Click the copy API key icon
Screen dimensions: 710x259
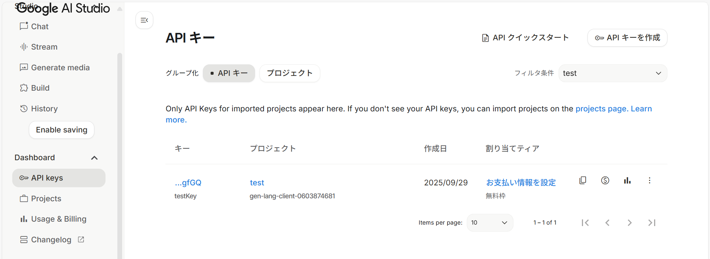tap(583, 181)
